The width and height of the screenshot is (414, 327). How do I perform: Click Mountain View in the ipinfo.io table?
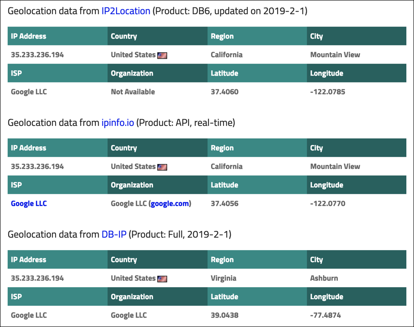click(x=335, y=167)
